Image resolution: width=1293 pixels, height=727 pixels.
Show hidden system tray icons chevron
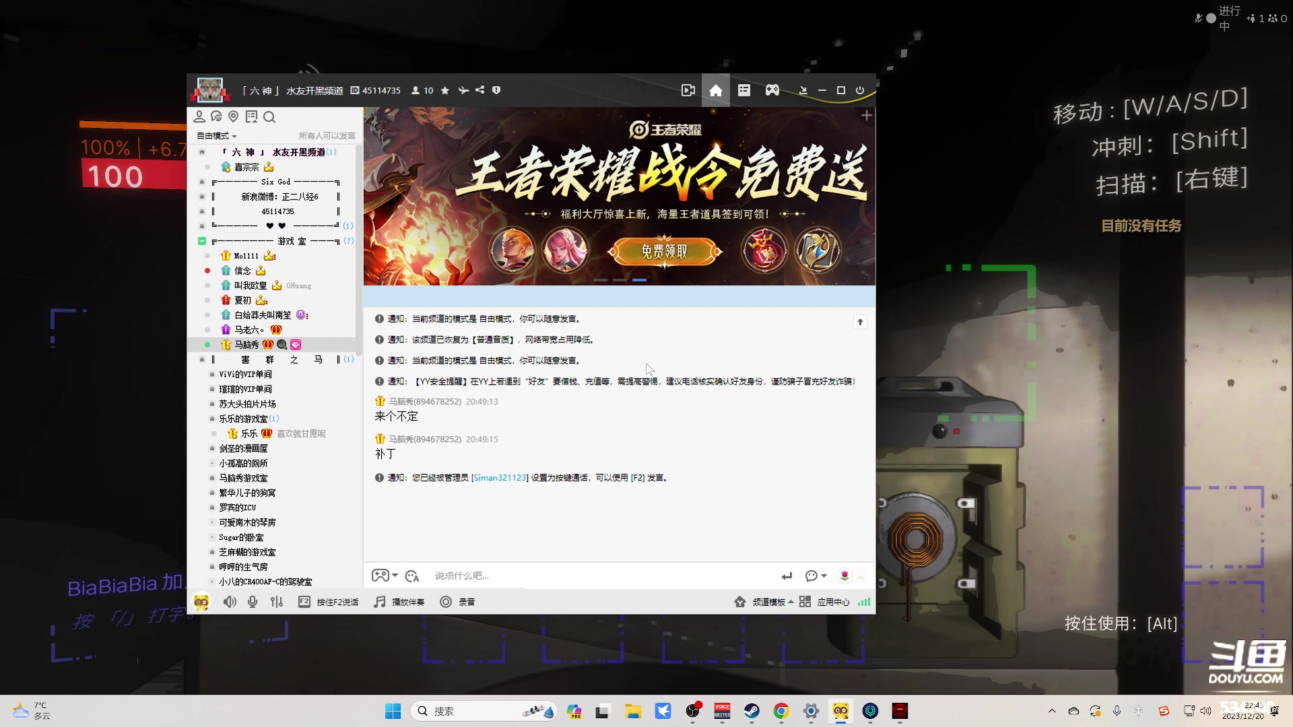coord(1052,711)
